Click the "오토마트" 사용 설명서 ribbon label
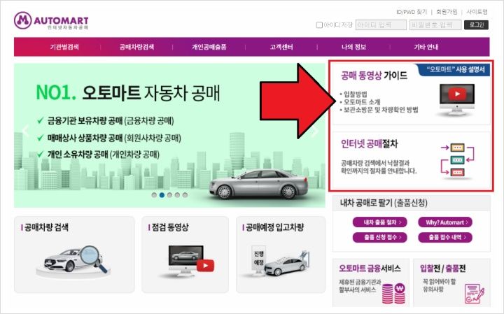 [x=456, y=69]
